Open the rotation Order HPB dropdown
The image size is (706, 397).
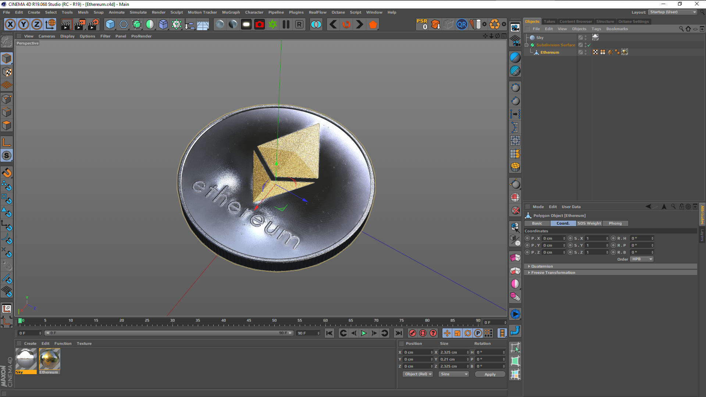coord(642,259)
